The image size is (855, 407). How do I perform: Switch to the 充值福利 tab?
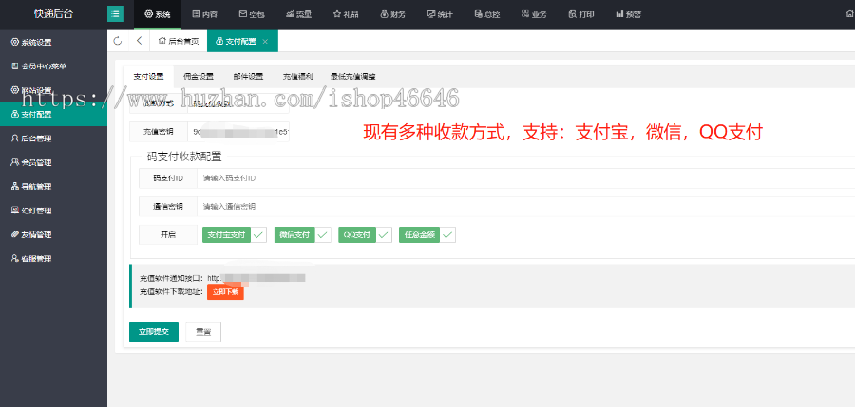pyautogui.click(x=297, y=77)
